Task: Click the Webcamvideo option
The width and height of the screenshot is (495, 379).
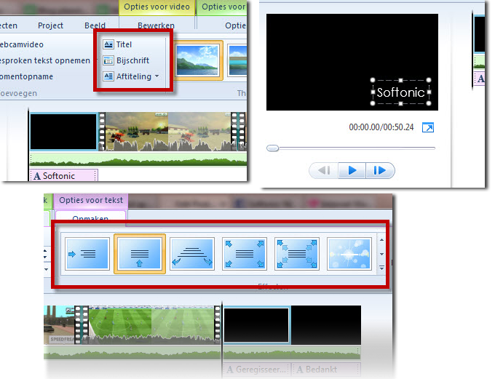Action: [x=21, y=44]
